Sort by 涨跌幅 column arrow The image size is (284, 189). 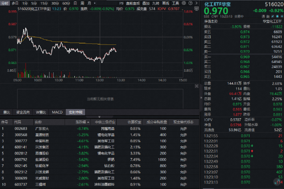[88, 122]
